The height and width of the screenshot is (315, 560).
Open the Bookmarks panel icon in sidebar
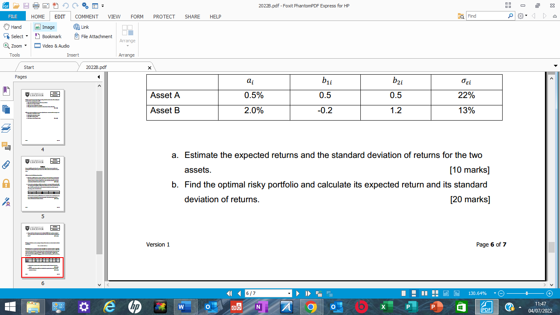coord(6,91)
